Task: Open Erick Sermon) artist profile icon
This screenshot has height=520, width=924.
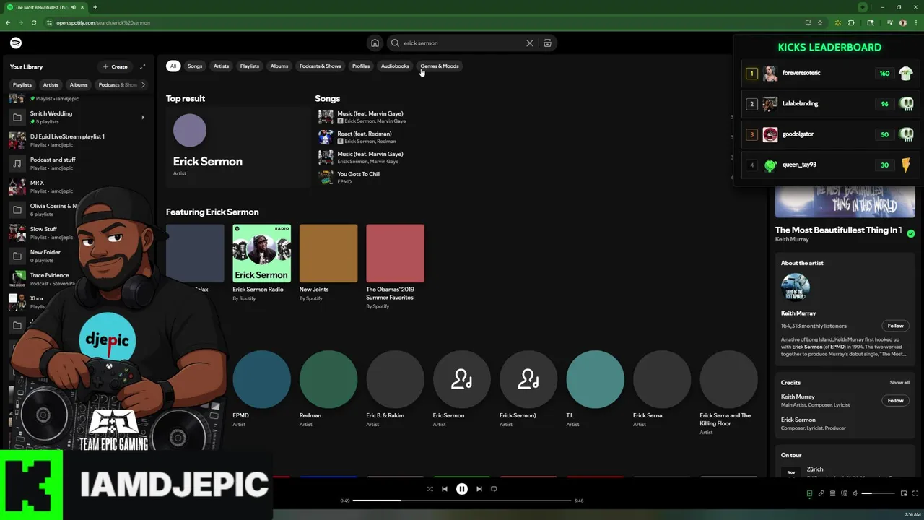Action: click(x=528, y=379)
